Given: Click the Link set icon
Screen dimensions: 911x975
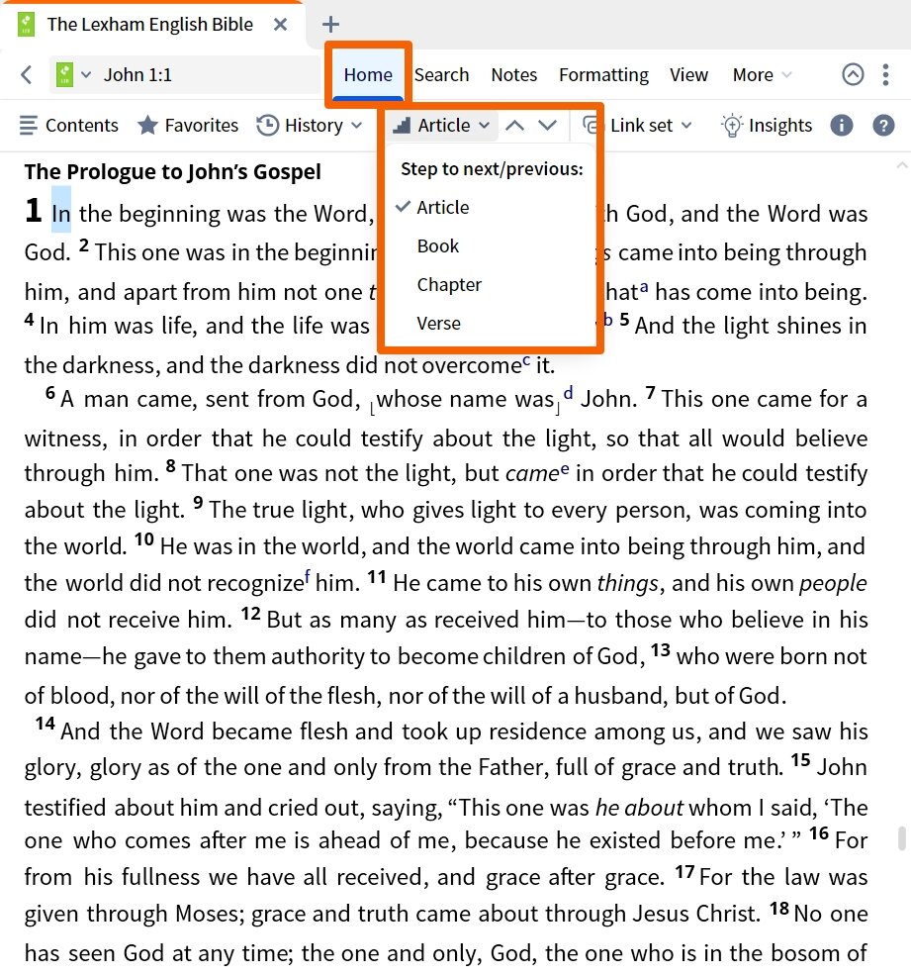Looking at the screenshot, I should [592, 126].
